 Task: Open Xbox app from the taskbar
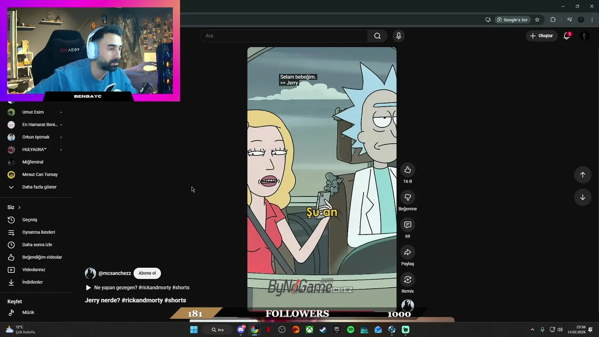coord(309,330)
